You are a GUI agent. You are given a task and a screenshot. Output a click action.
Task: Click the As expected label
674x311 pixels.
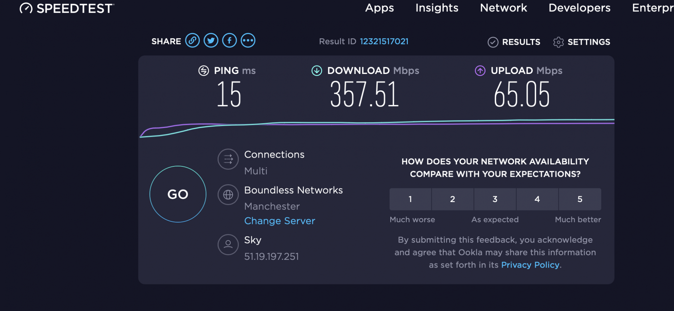tap(495, 220)
